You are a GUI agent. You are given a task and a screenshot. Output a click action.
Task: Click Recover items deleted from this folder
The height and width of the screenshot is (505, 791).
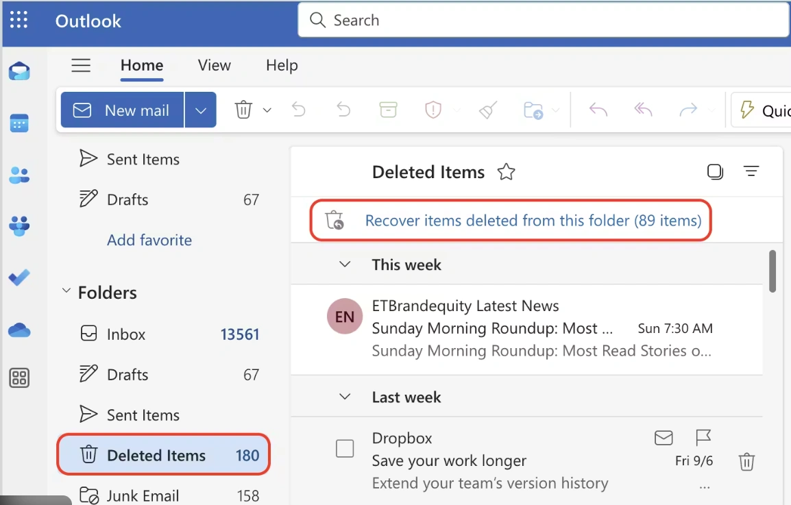[x=533, y=221]
